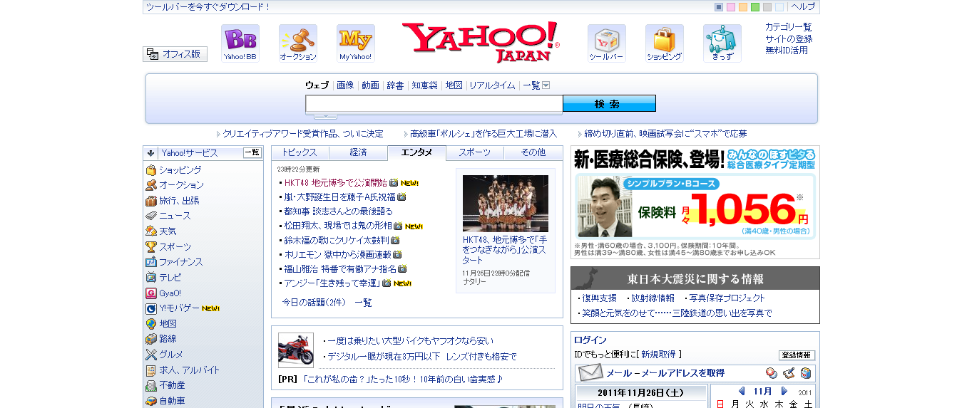The width and height of the screenshot is (962, 408).
Task: Click the sidebar 旅行、出張 suitcase icon
Action: 151,201
